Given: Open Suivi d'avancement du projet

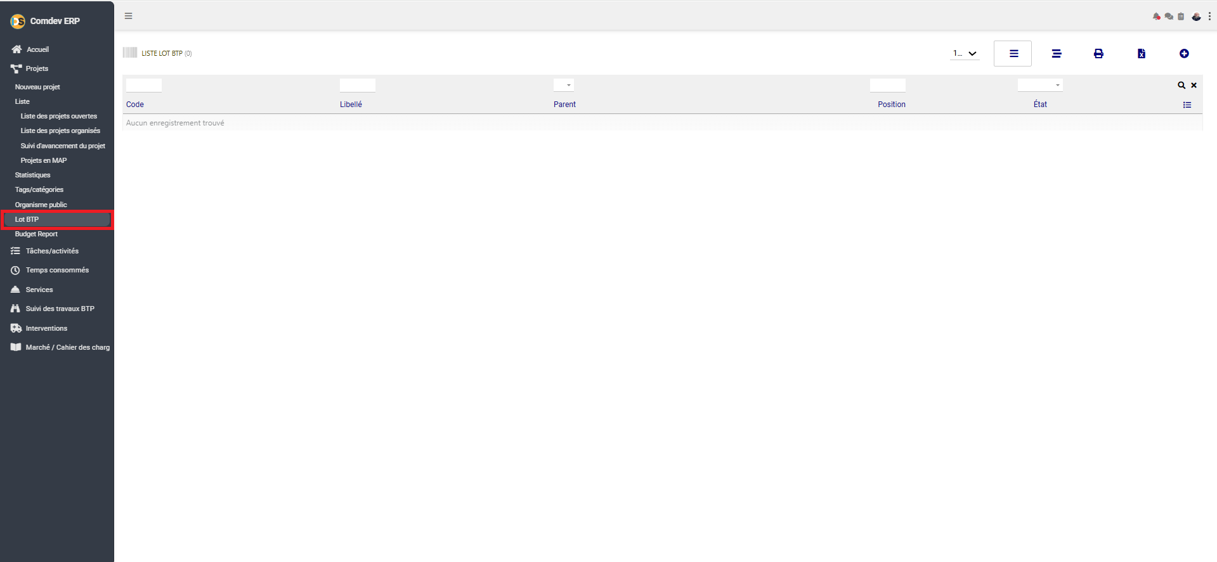Looking at the screenshot, I should pyautogui.click(x=63, y=146).
